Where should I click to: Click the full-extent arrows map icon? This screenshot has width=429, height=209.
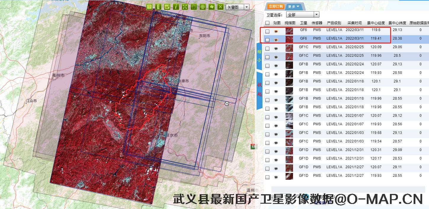(185, 7)
